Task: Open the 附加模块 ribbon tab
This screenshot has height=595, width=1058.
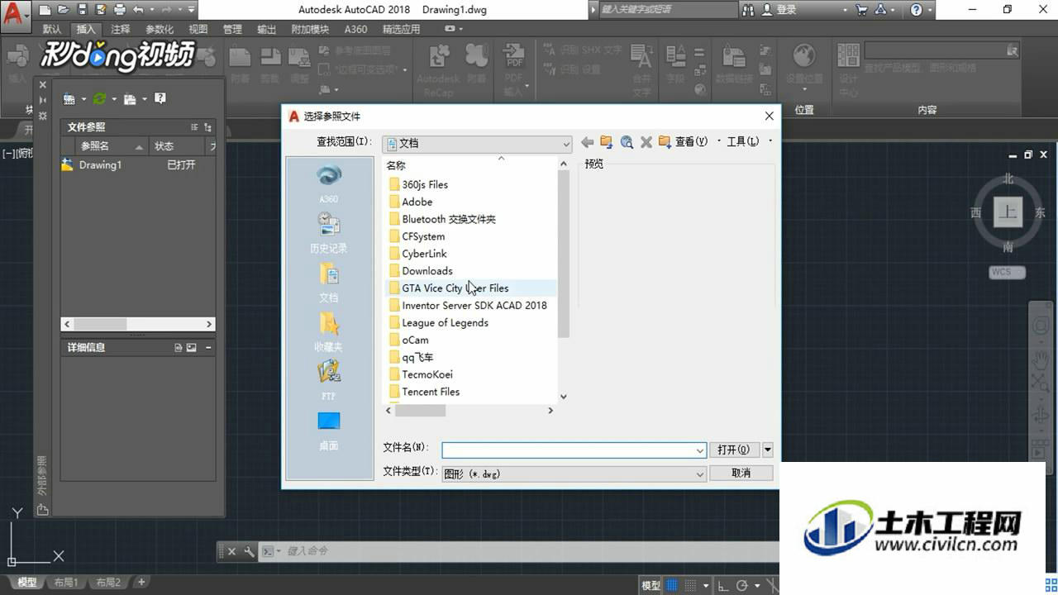Action: [x=310, y=29]
